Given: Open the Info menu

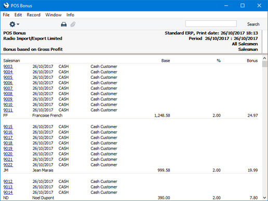Looking at the screenshot, I should [x=70, y=15].
